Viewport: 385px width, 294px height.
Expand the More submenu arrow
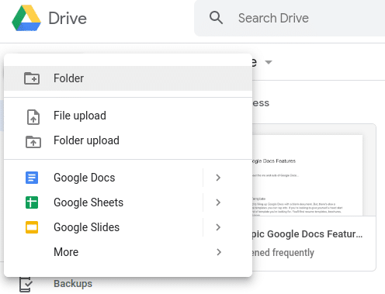tap(219, 252)
